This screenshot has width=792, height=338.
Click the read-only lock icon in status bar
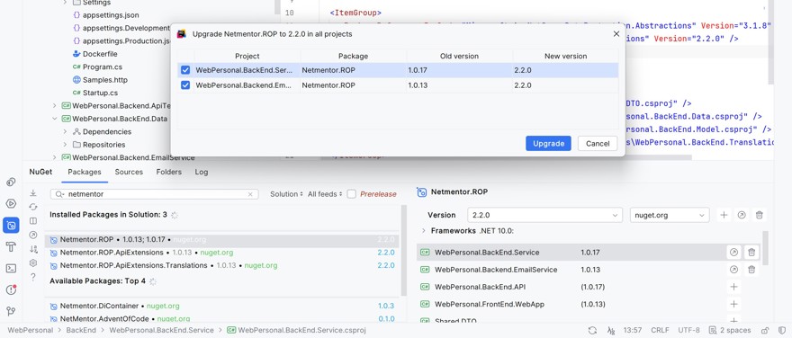coord(765,331)
